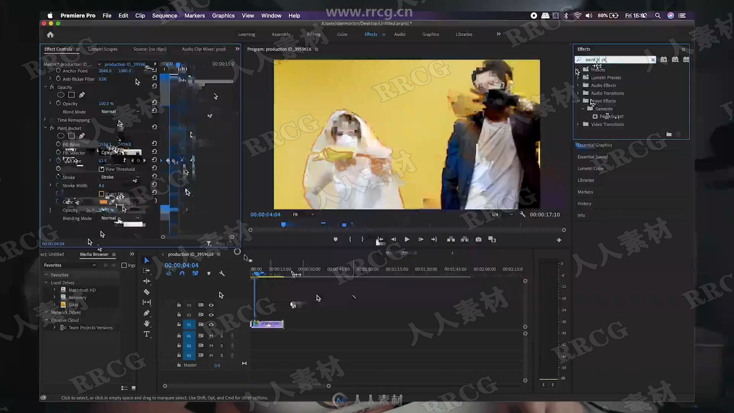Expand the Generate subfolder in Effects

pyautogui.click(x=583, y=109)
